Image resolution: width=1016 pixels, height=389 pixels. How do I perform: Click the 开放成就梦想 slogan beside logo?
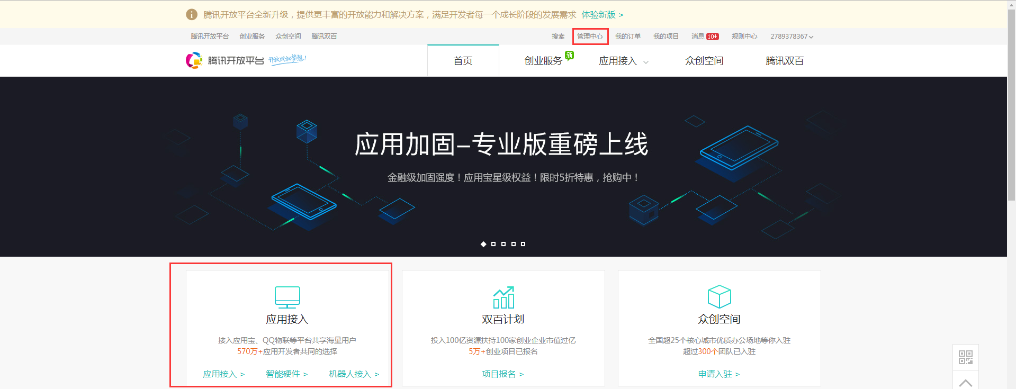click(287, 59)
